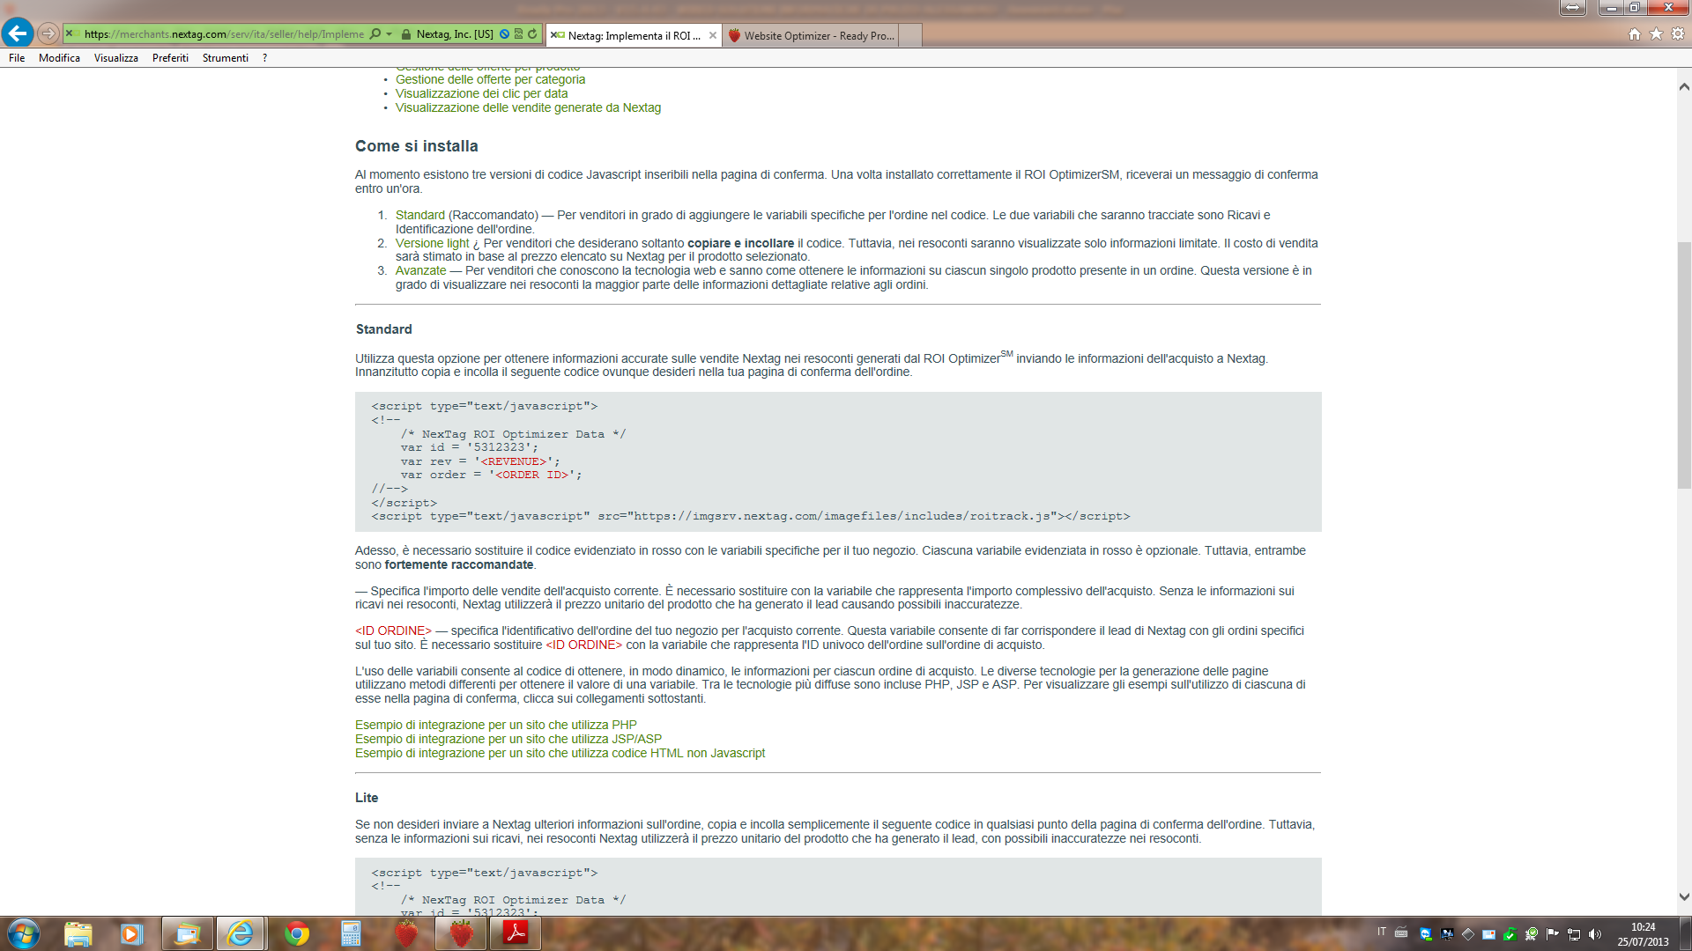Open the Visualizza menu
The width and height of the screenshot is (1692, 951).
115,58
